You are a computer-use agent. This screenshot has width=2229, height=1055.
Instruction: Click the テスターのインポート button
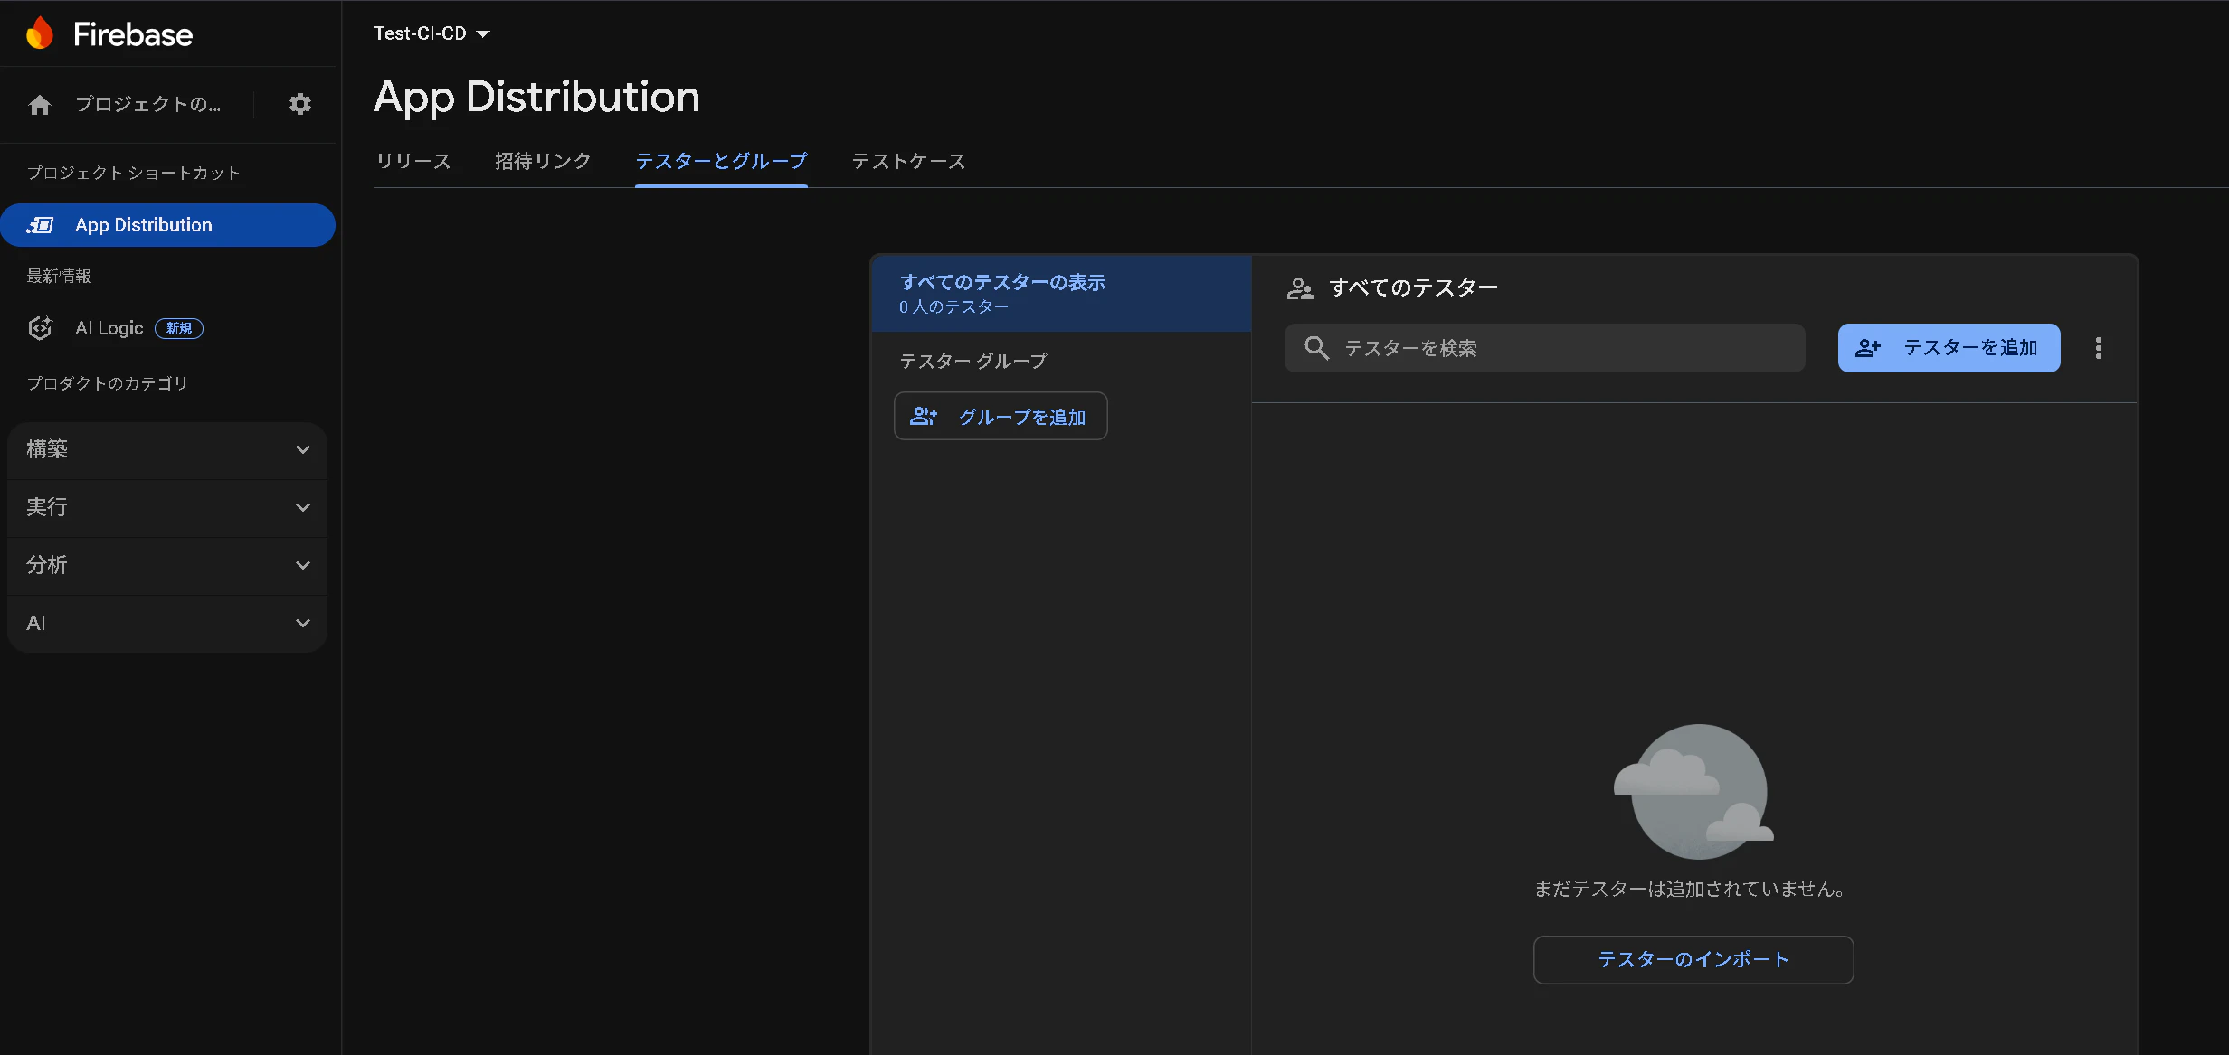pyautogui.click(x=1693, y=959)
